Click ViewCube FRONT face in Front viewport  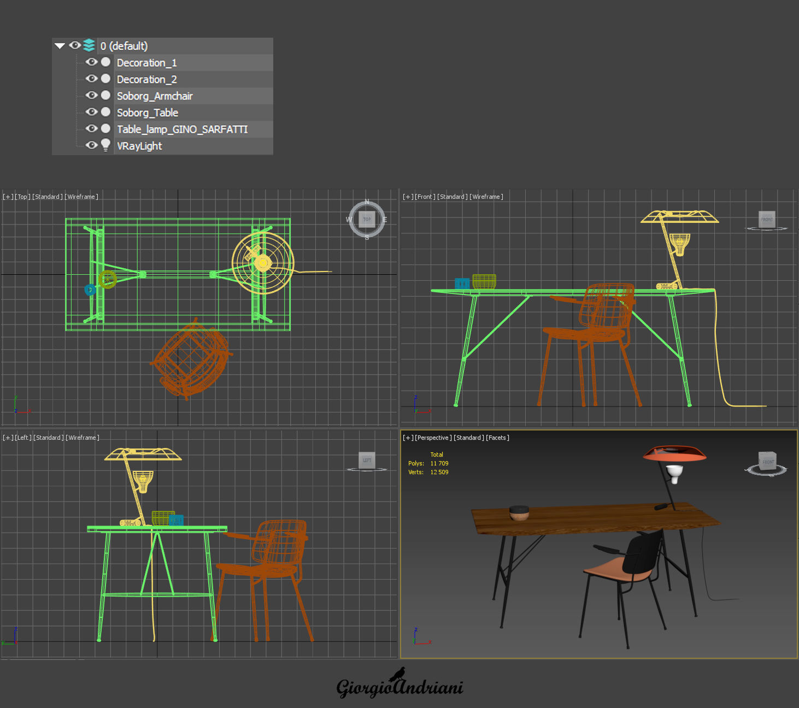pos(767,220)
